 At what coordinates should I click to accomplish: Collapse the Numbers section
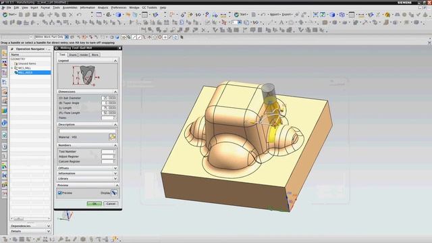[x=115, y=145]
